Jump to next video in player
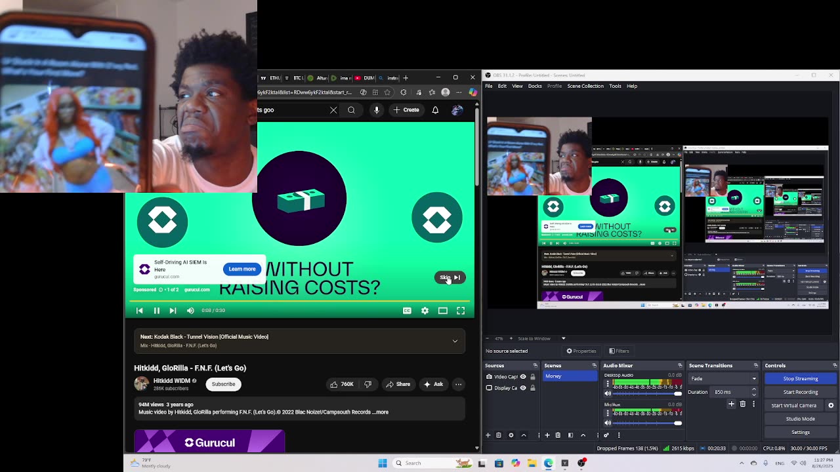840x472 pixels. (173, 311)
